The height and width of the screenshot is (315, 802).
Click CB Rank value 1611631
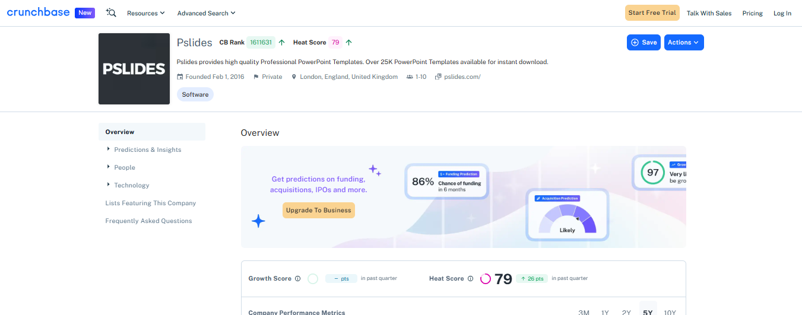click(261, 42)
